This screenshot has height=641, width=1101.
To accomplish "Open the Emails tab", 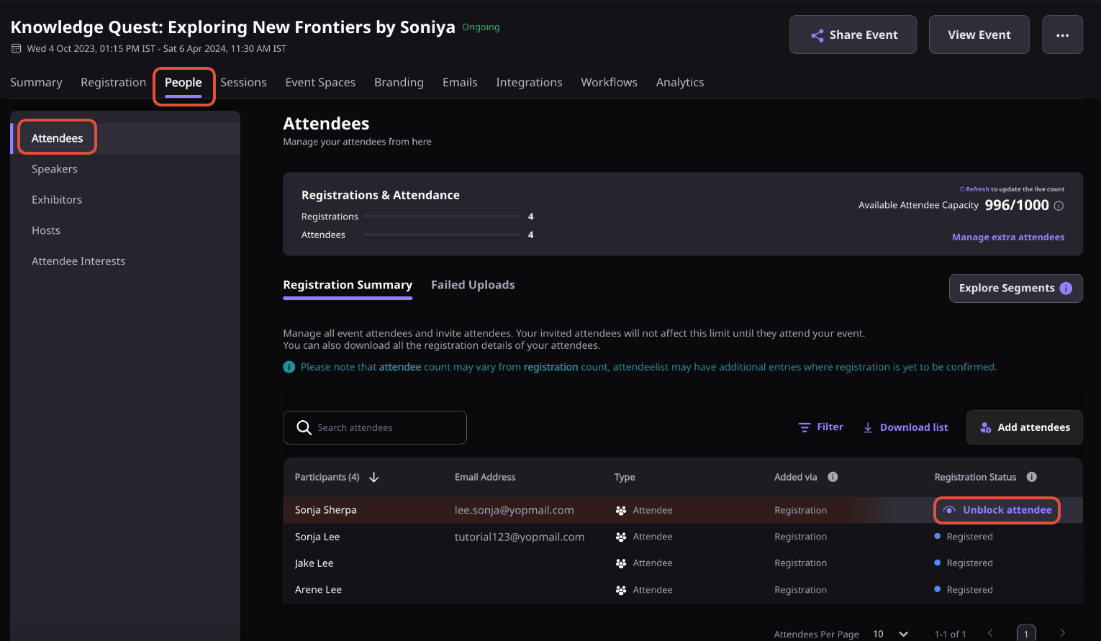I will point(460,82).
